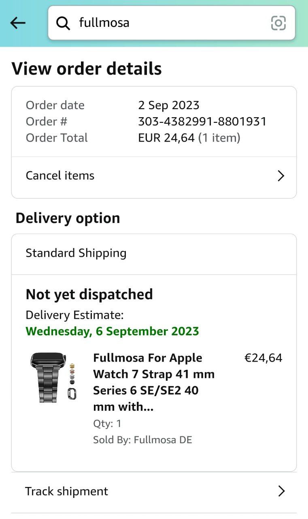Expand the Track shipment chevron arrow

tap(281, 491)
